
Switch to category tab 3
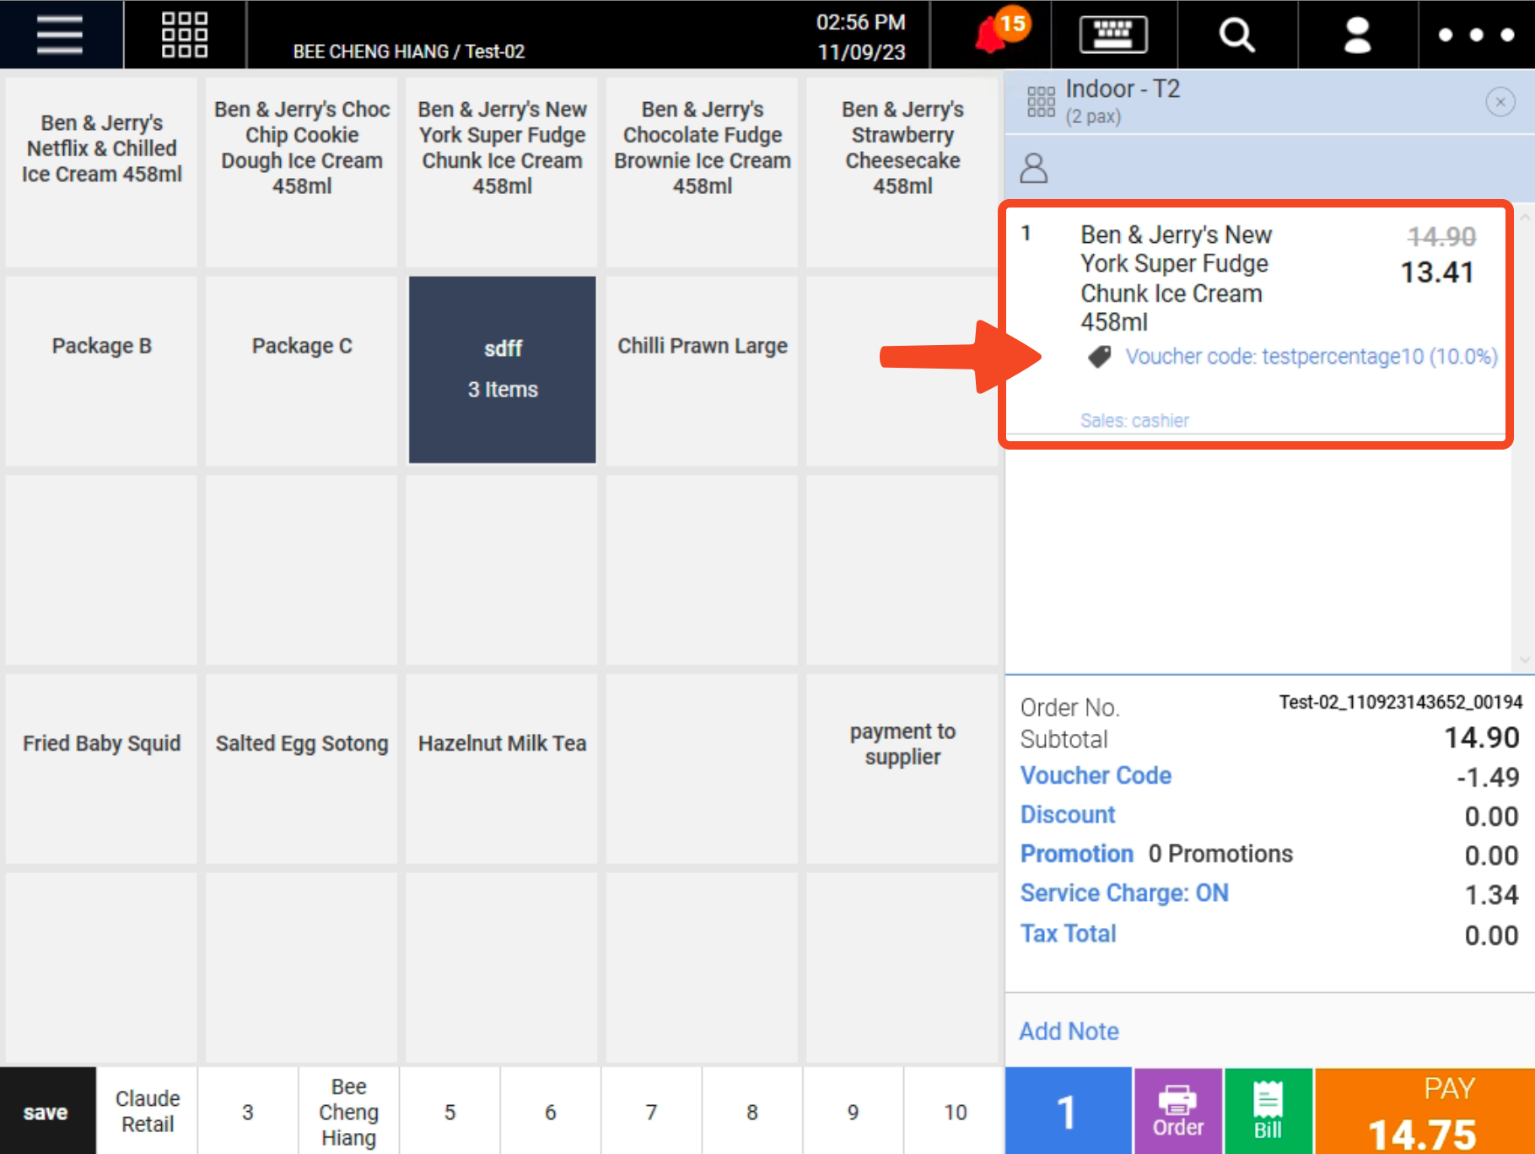click(x=248, y=1111)
